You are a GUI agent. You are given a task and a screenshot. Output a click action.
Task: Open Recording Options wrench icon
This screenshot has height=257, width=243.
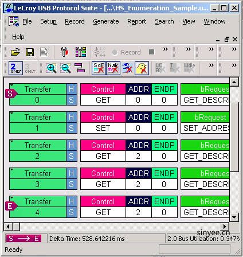pos(65,52)
